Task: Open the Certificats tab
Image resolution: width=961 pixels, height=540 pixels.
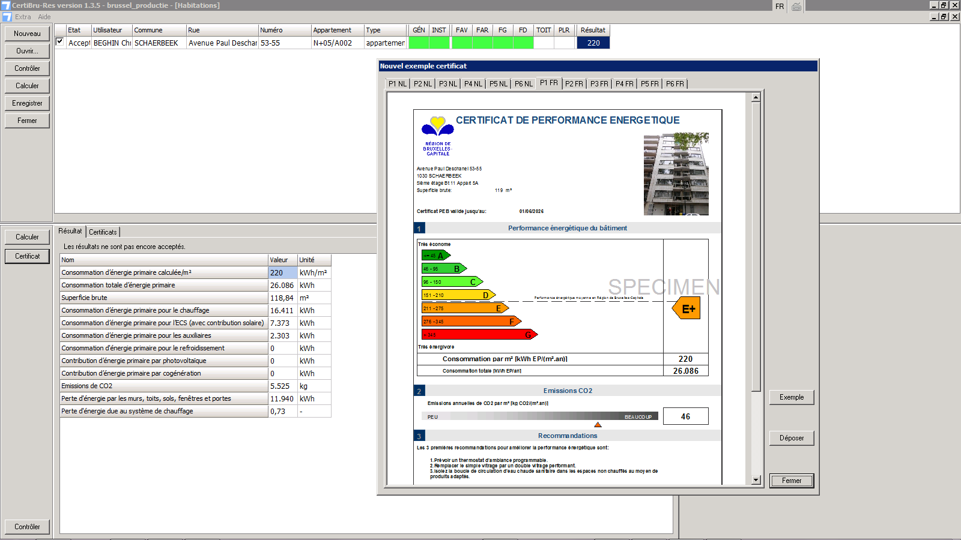Action: (x=103, y=232)
